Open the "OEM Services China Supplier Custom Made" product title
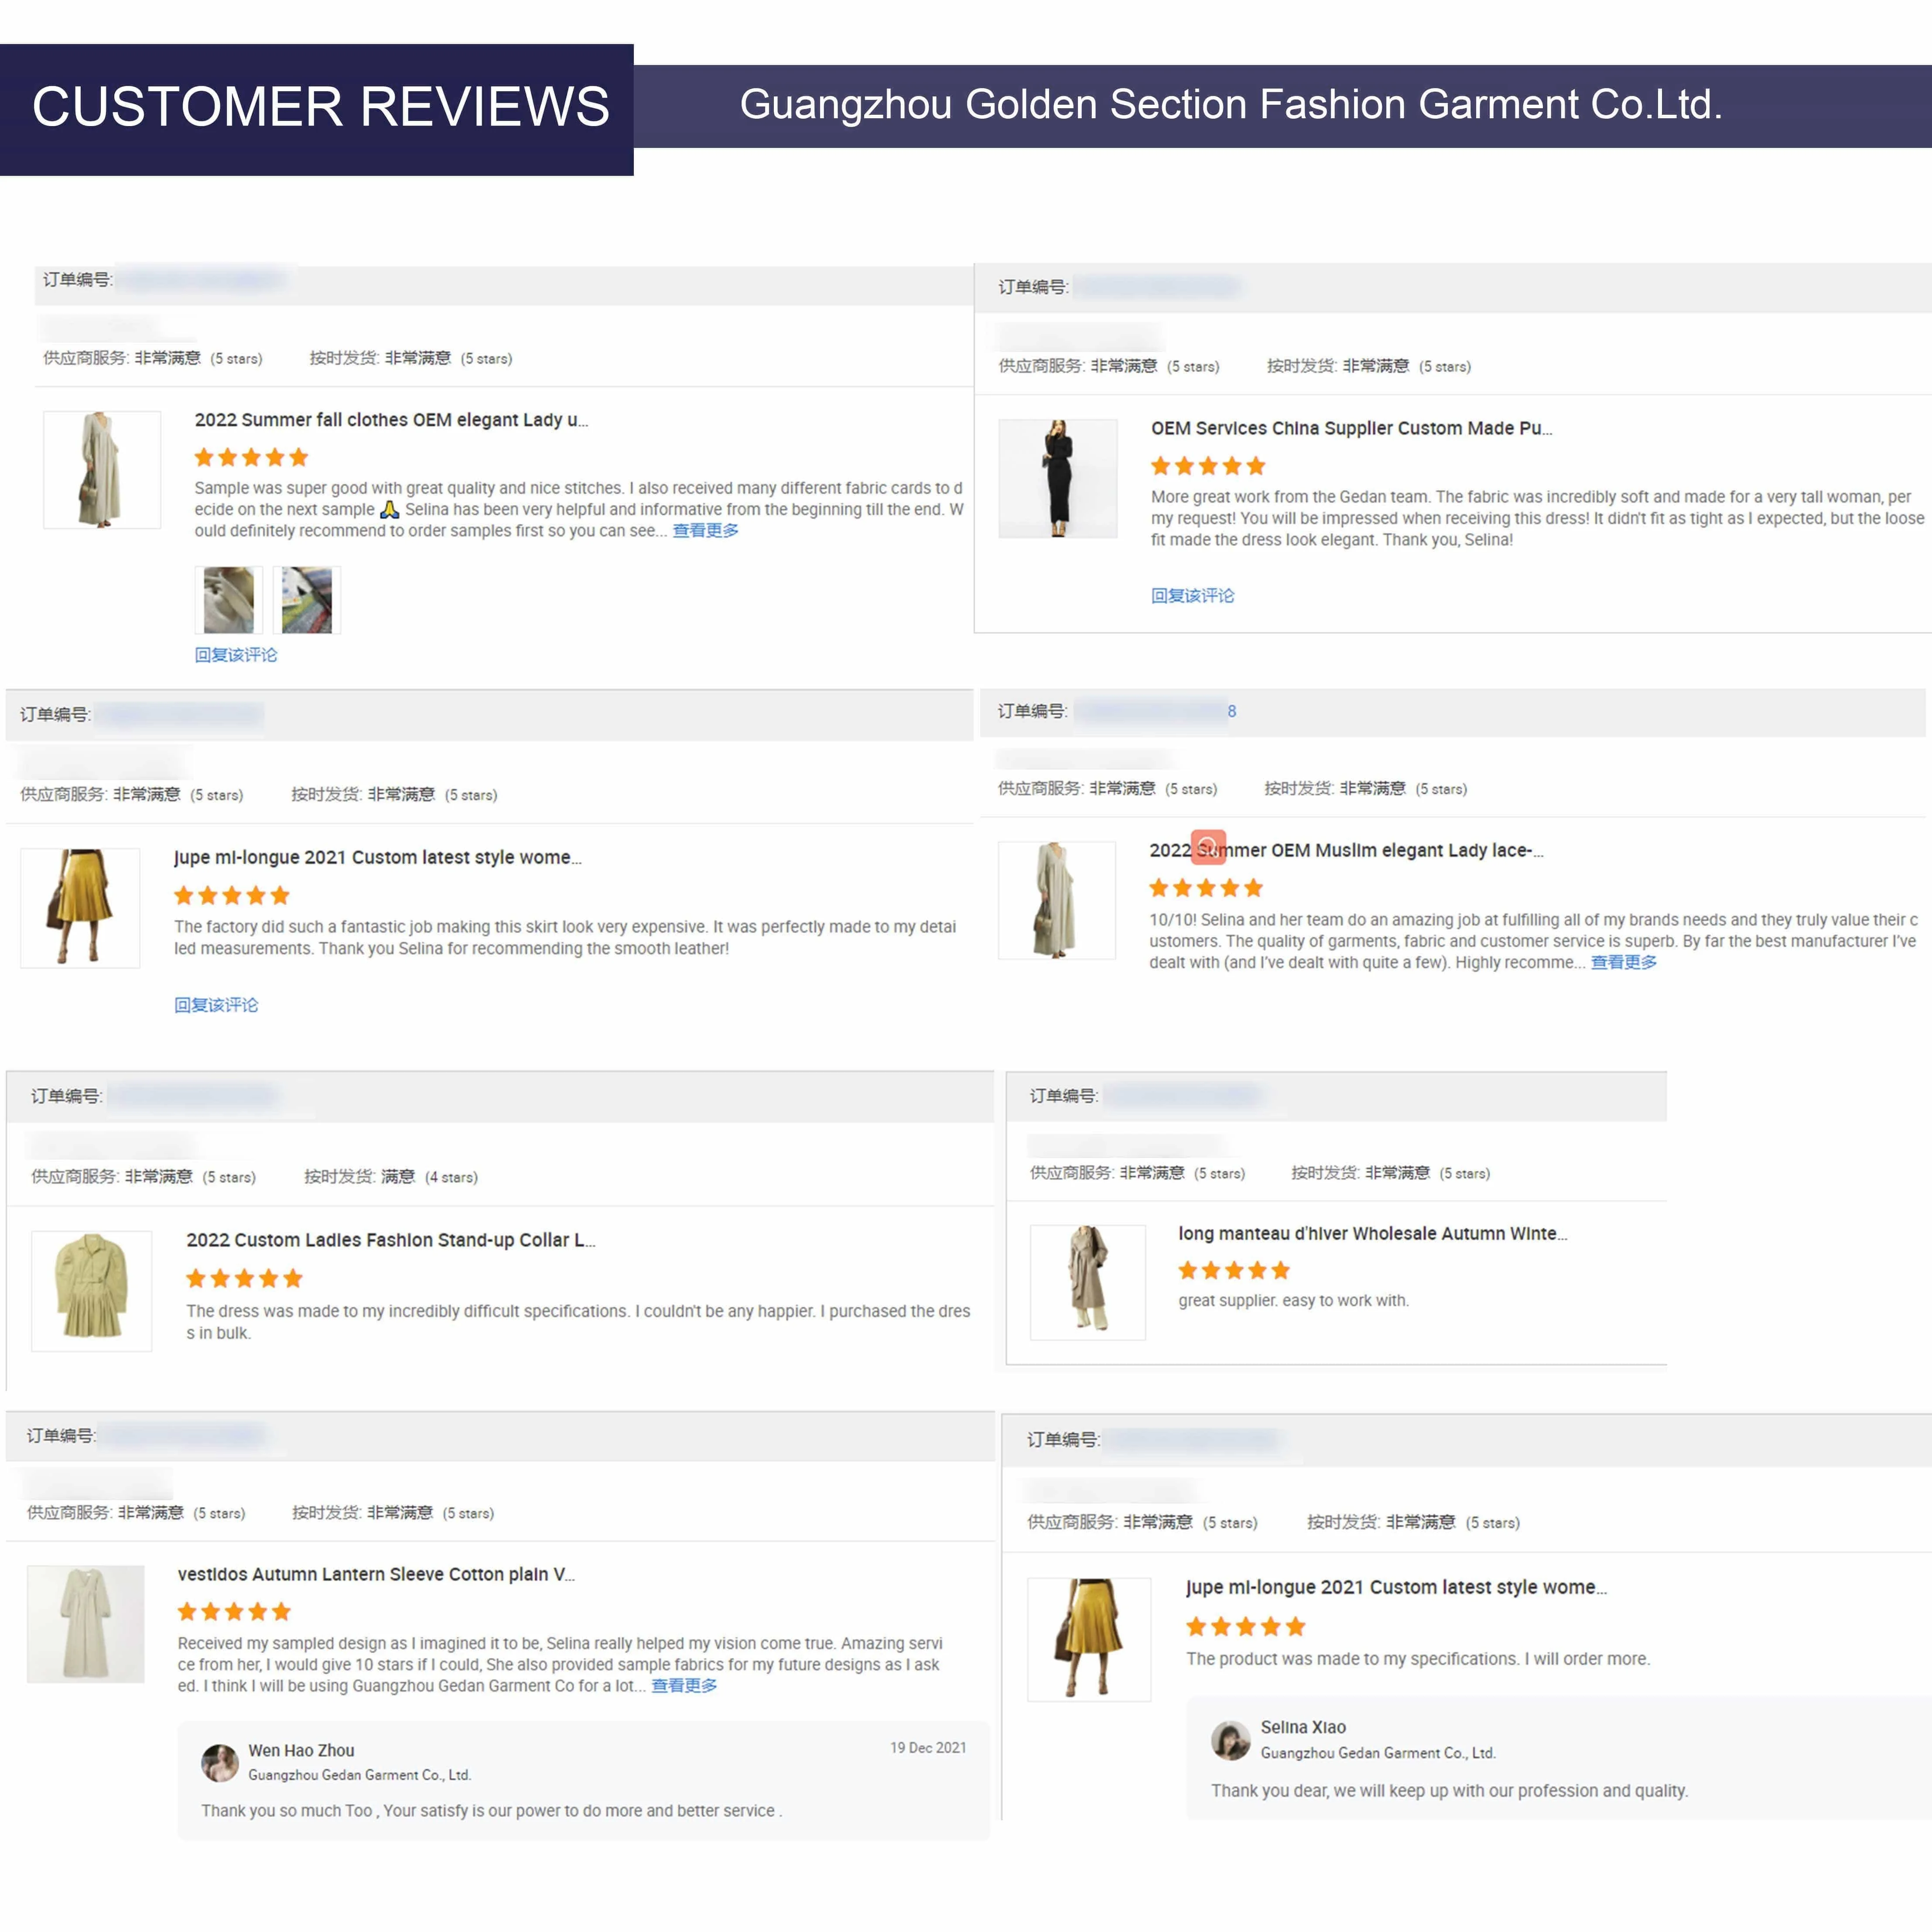This screenshot has width=1932, height=1932. click(1350, 428)
